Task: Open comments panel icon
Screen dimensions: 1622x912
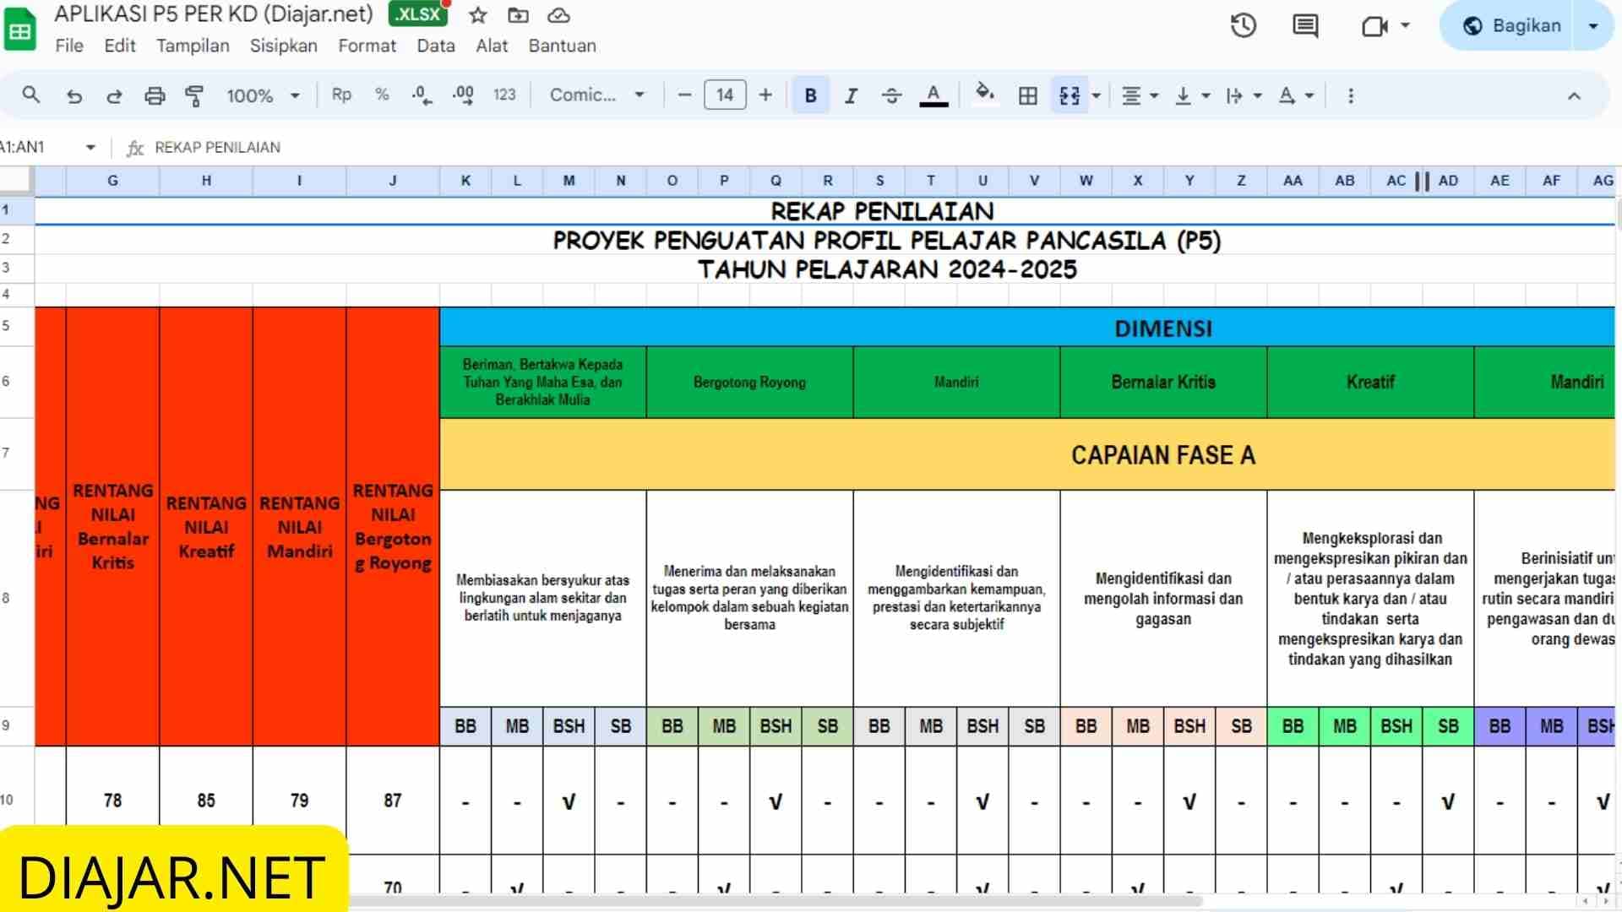Action: coord(1305,26)
